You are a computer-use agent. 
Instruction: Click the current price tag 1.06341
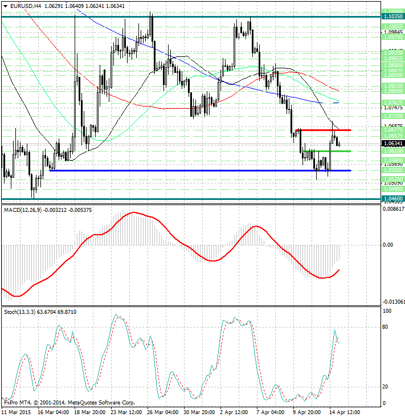[x=393, y=144]
